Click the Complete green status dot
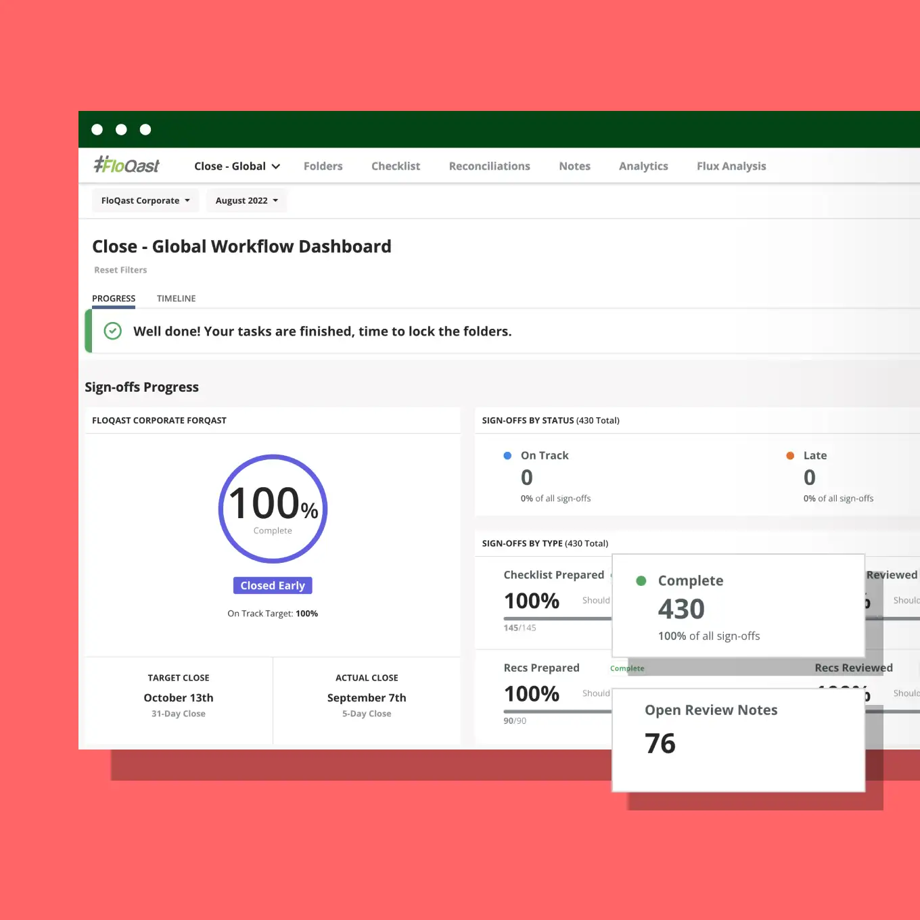Viewport: 920px width, 920px height. (641, 581)
